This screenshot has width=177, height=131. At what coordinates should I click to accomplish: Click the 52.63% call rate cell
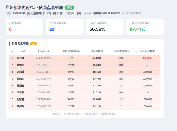click(97, 99)
